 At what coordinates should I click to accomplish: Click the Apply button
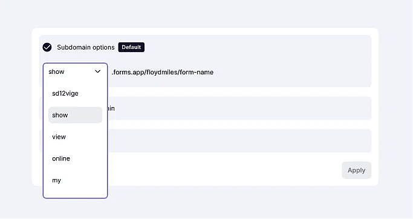click(356, 170)
